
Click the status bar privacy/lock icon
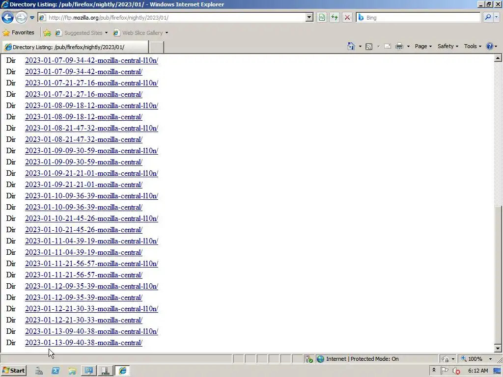click(x=445, y=359)
